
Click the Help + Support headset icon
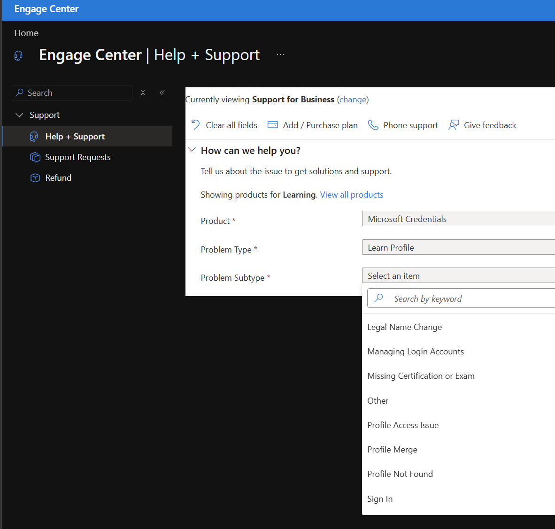coord(34,137)
